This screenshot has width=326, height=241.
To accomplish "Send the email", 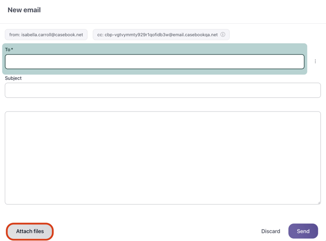I will (x=303, y=232).
